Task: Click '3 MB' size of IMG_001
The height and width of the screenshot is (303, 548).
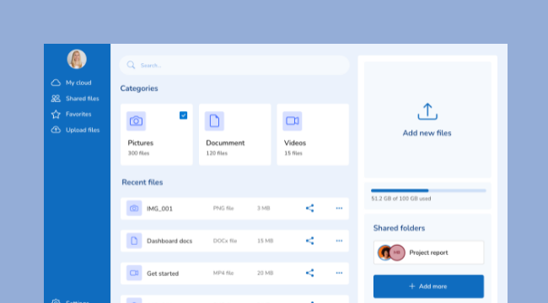Action: point(264,209)
